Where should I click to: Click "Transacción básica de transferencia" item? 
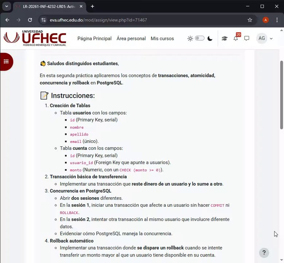[x=88, y=176]
